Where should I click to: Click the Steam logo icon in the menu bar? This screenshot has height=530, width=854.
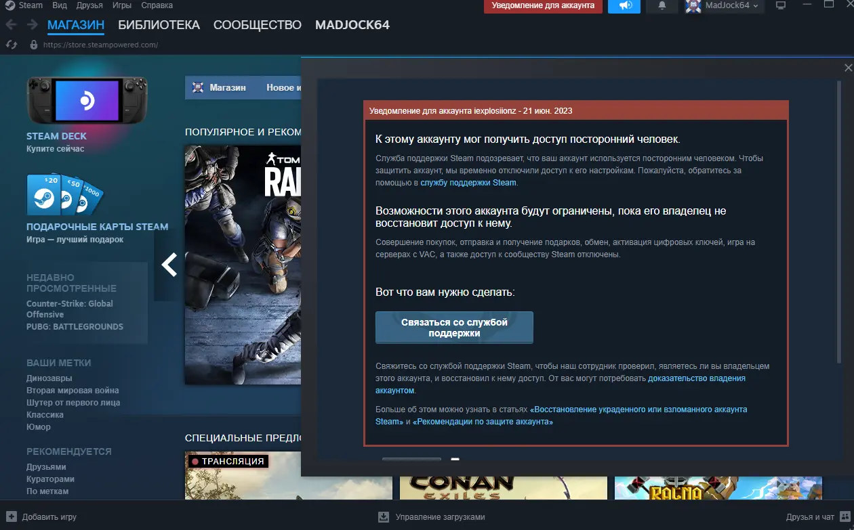point(9,5)
